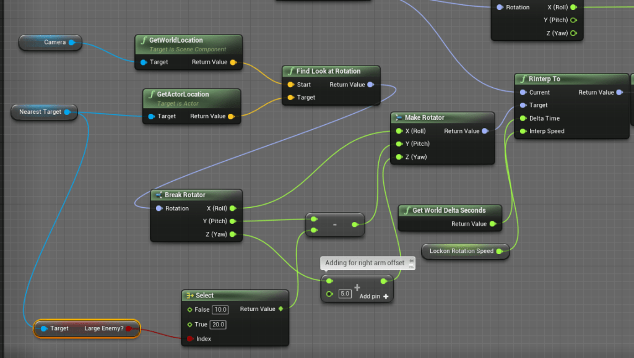Click GetWorldLocation's Return Value pin
634x358 pixels.
(233, 62)
